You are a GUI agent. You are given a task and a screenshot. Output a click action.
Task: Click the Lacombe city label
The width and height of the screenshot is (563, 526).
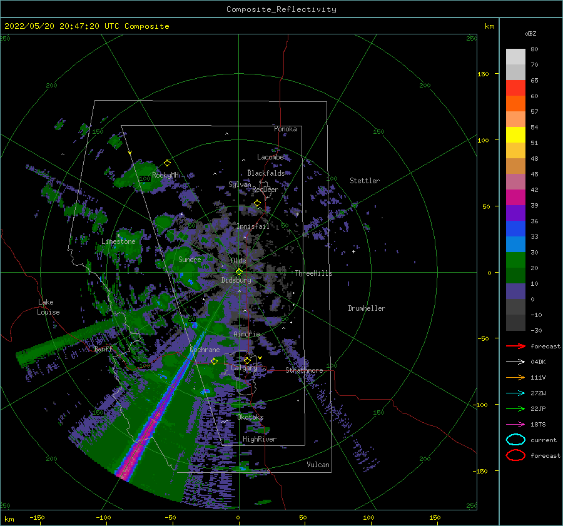(270, 157)
